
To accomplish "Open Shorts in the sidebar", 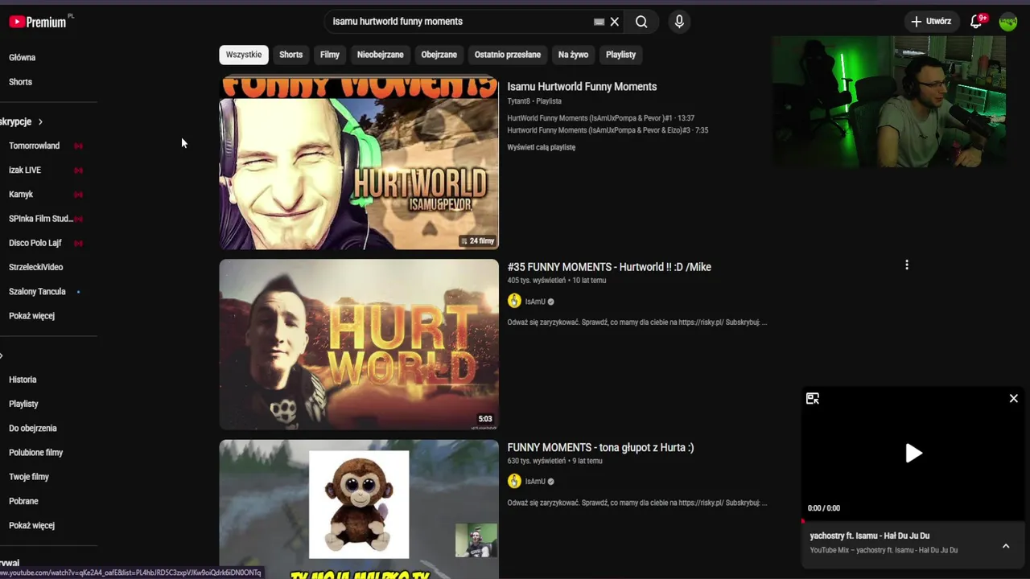I will pyautogui.click(x=20, y=81).
